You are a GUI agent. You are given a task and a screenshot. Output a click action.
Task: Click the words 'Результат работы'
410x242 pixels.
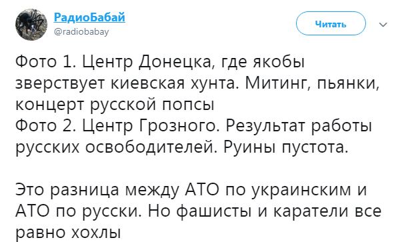299,126
